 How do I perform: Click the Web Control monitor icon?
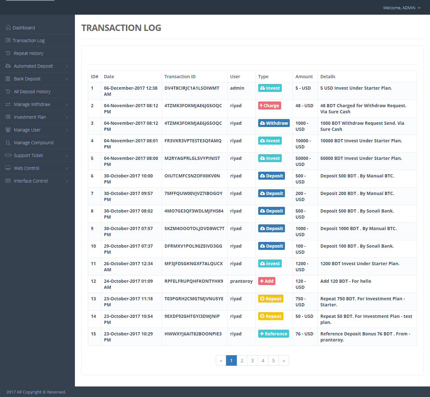(x=8, y=168)
